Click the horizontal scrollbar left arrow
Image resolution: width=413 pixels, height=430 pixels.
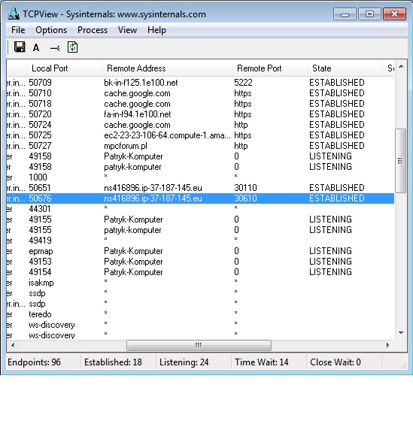(x=13, y=345)
